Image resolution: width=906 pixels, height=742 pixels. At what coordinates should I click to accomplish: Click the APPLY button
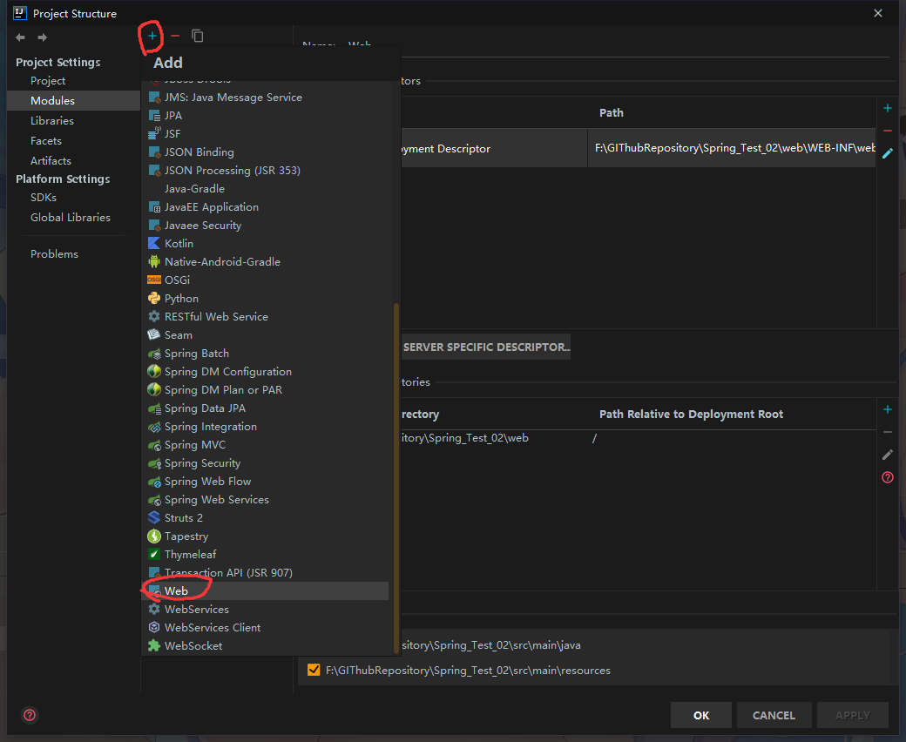pyautogui.click(x=852, y=716)
